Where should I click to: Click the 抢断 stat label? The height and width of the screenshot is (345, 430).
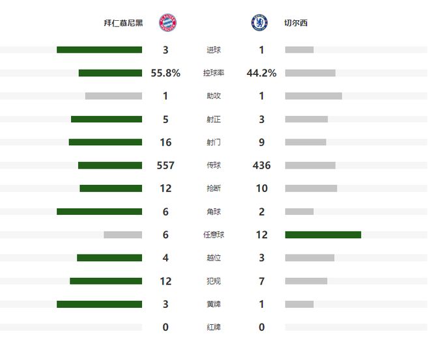pos(214,189)
